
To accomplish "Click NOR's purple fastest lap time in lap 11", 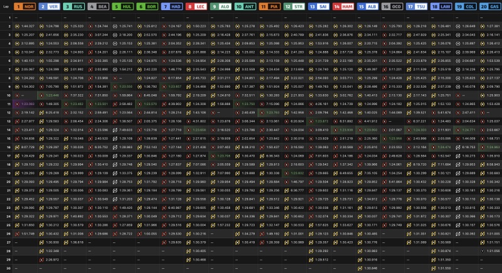I will tap(28, 104).
